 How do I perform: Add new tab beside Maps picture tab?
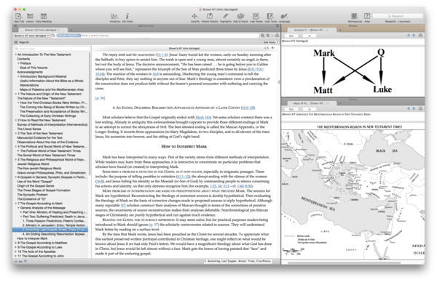(x=339, y=103)
